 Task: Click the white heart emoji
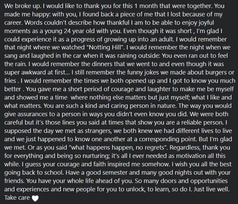[35, 198]
